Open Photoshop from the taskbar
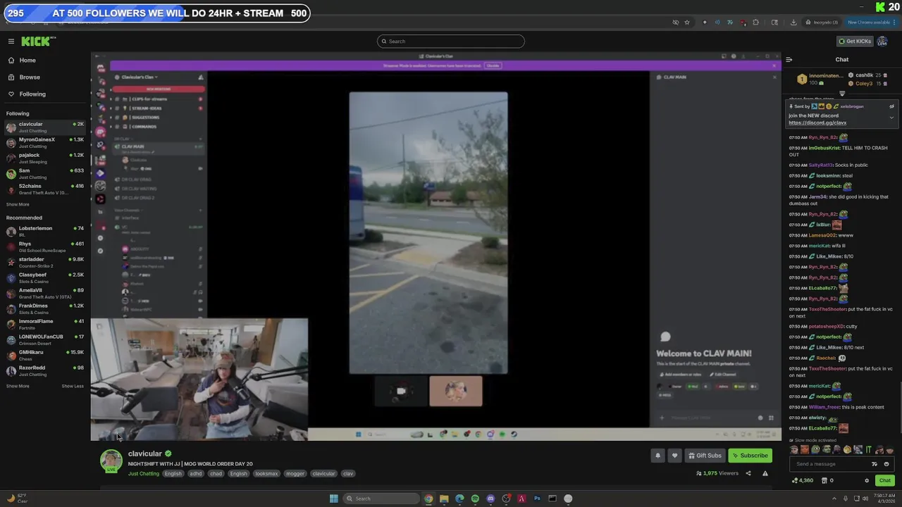 click(537, 499)
